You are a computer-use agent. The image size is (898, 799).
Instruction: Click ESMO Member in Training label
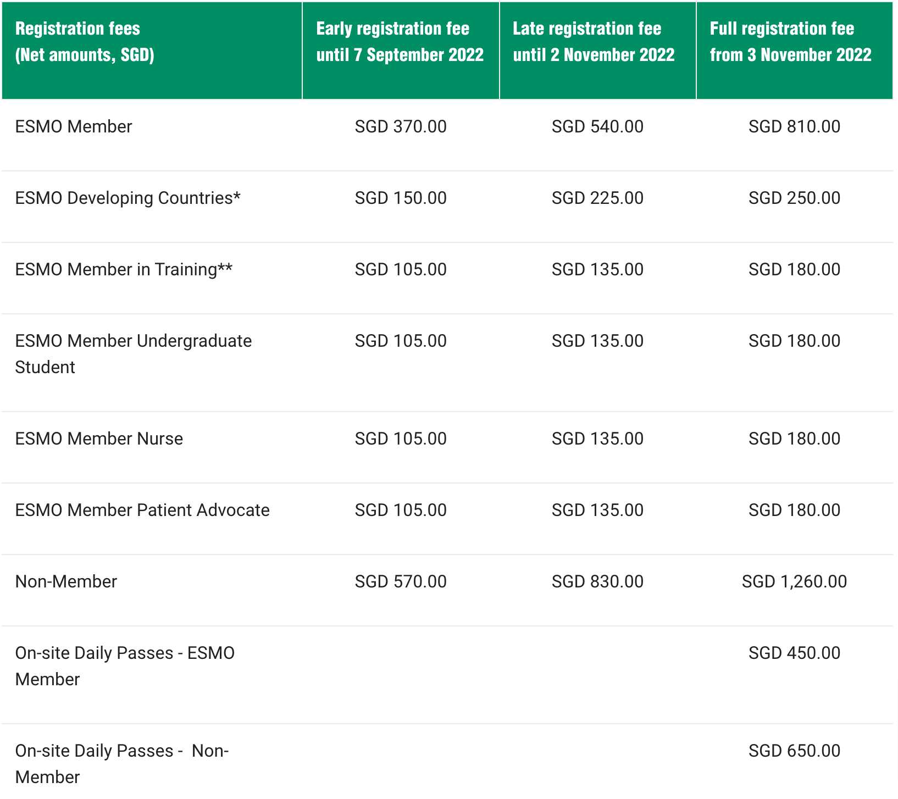[124, 270]
